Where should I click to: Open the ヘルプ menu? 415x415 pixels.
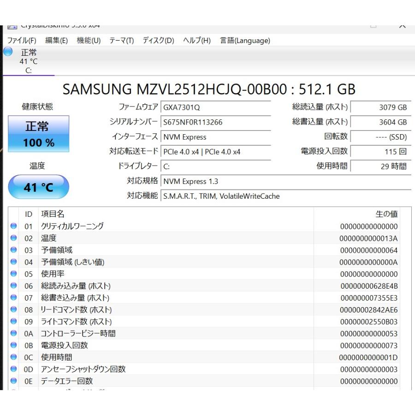[195, 41]
